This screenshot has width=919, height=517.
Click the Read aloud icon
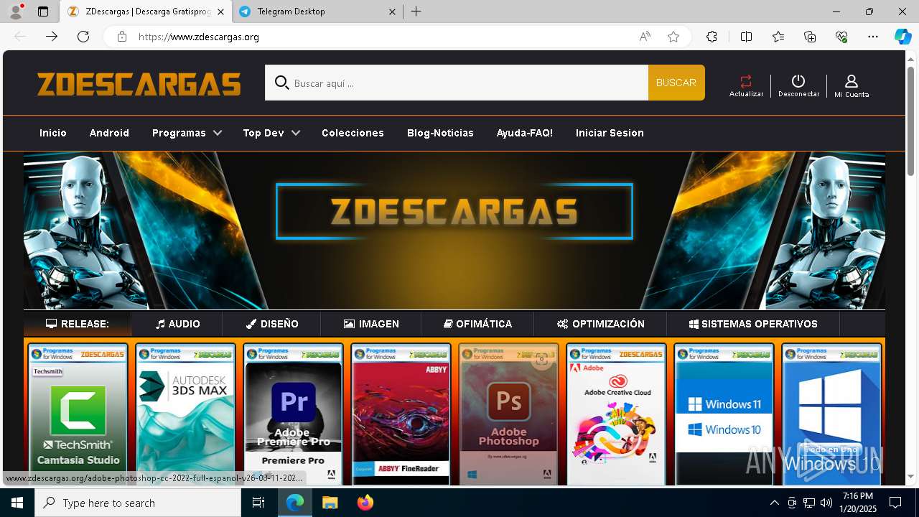tap(645, 37)
